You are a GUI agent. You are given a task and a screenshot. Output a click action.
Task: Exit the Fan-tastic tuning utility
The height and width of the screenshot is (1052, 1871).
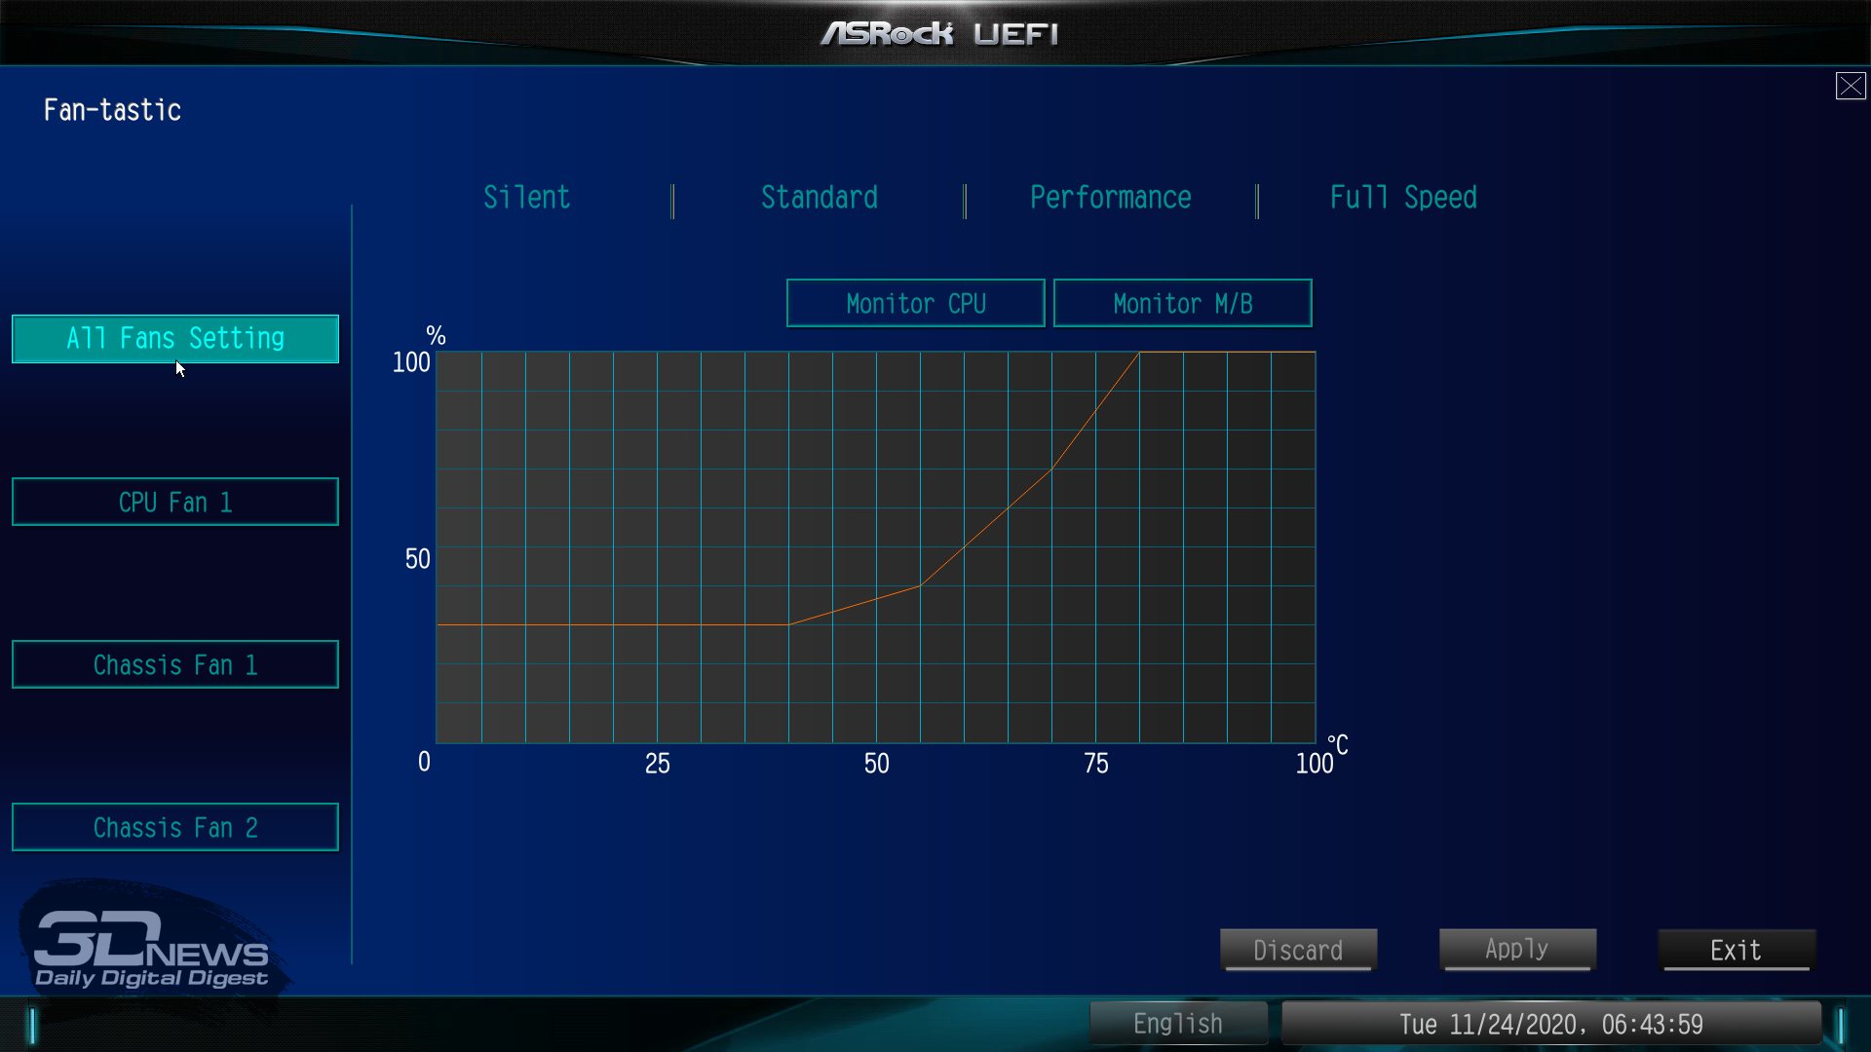(x=1737, y=950)
